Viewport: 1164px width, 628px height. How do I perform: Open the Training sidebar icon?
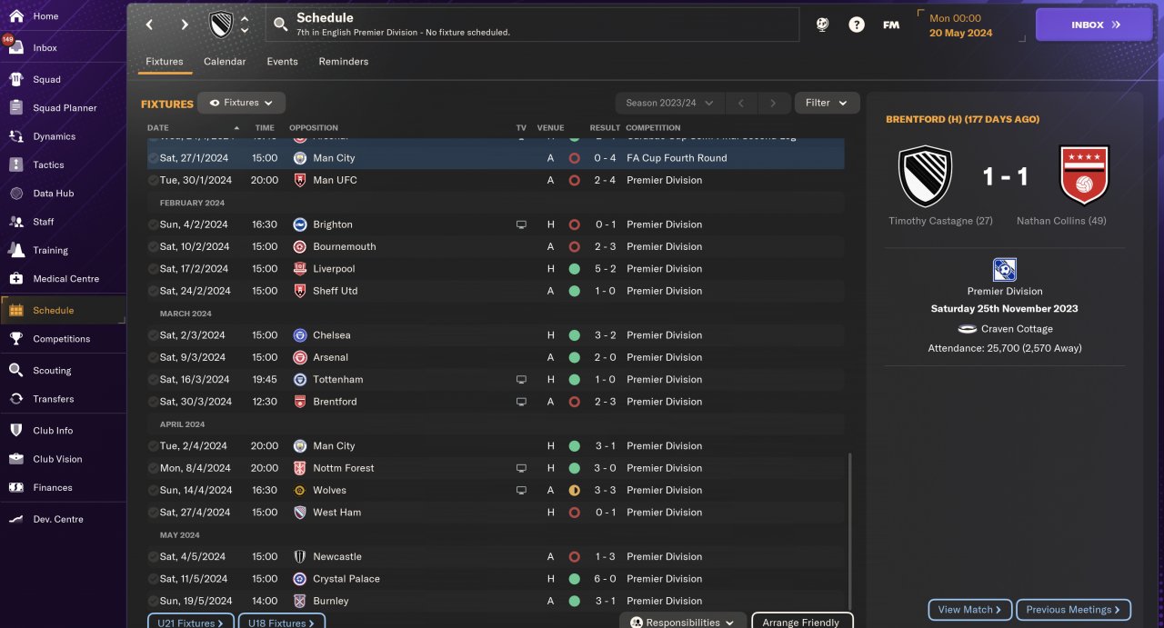coord(15,250)
